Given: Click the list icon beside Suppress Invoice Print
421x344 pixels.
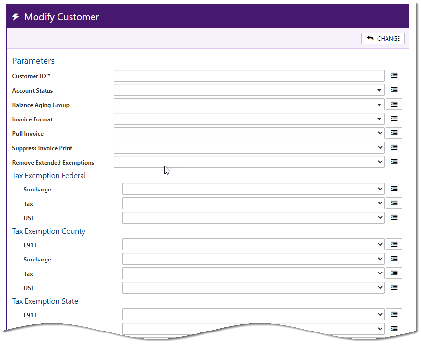Looking at the screenshot, I should point(394,148).
